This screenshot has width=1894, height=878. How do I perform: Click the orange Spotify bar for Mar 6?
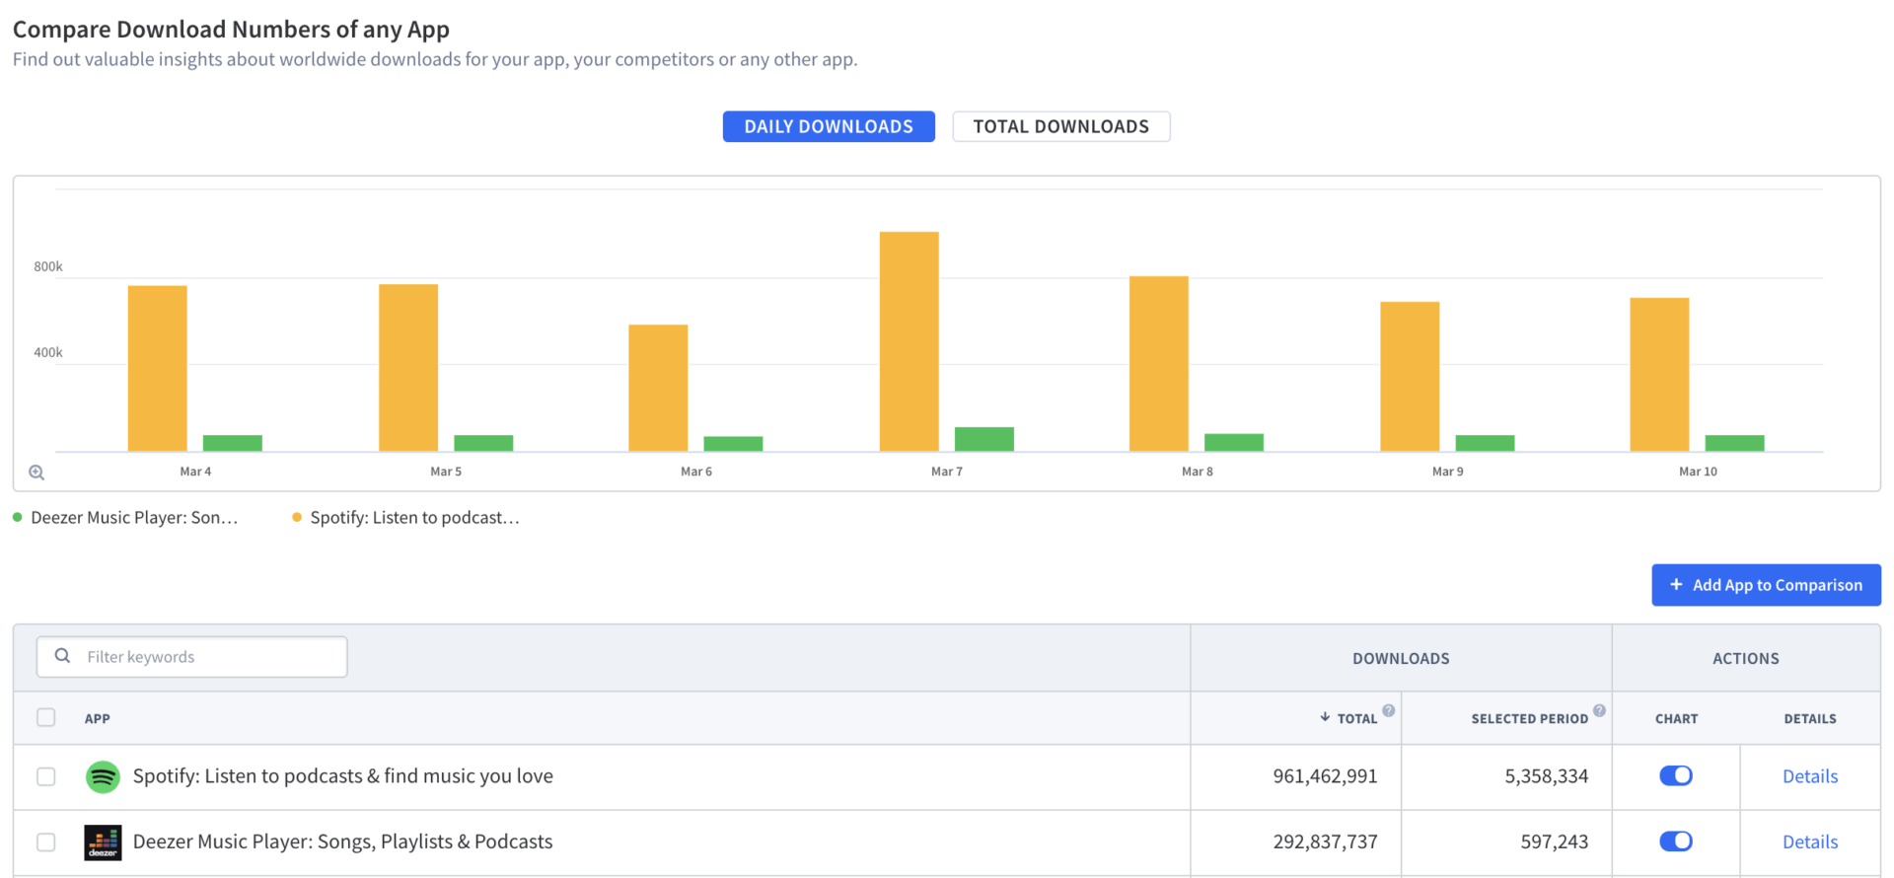pos(658,388)
